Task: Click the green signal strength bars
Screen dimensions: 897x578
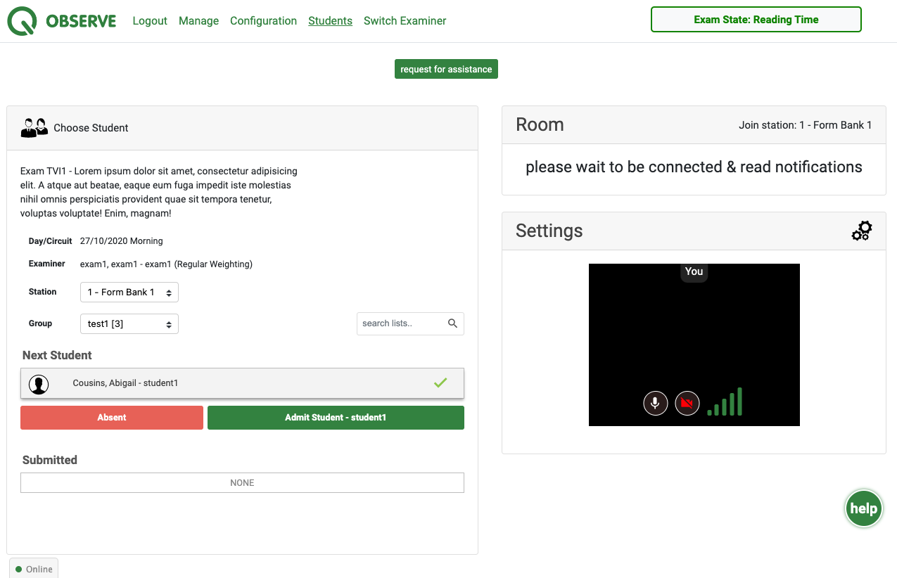Action: (725, 402)
